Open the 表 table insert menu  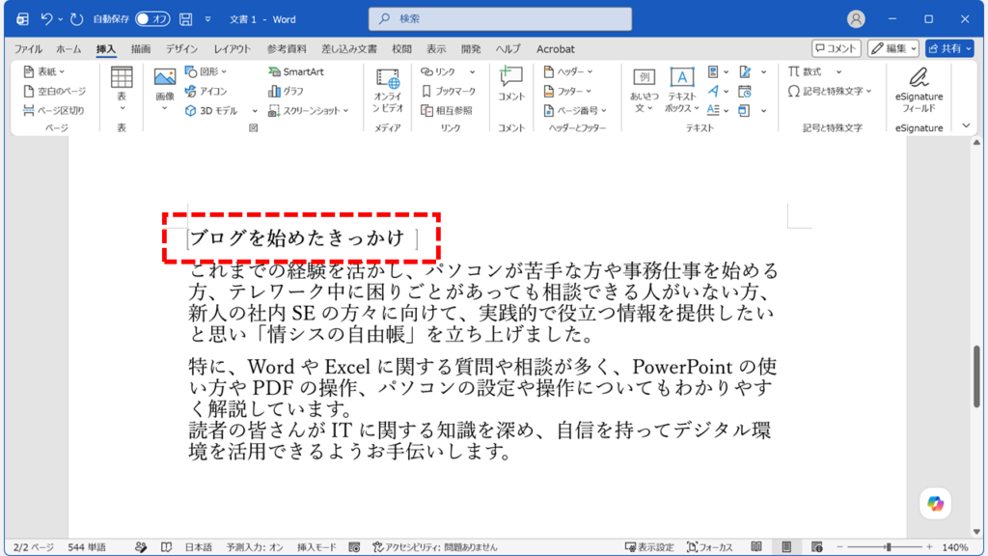(x=122, y=90)
